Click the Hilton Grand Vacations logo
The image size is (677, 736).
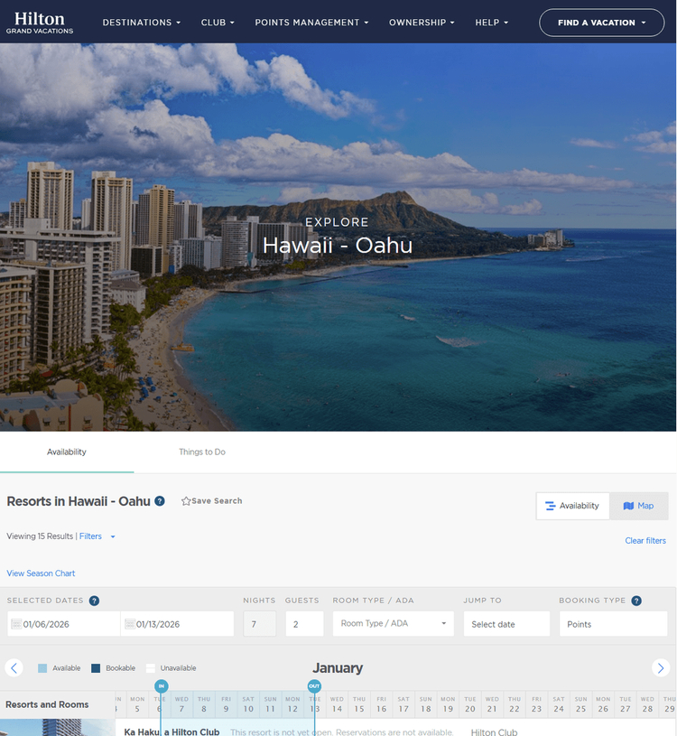pyautogui.click(x=40, y=23)
